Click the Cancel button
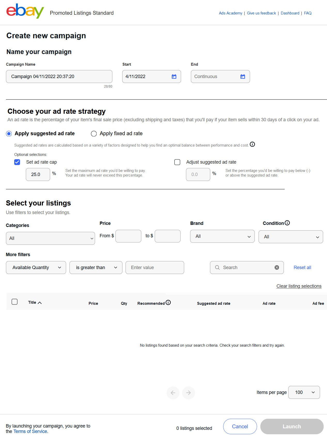This screenshot has width=327, height=442. pyautogui.click(x=240, y=426)
